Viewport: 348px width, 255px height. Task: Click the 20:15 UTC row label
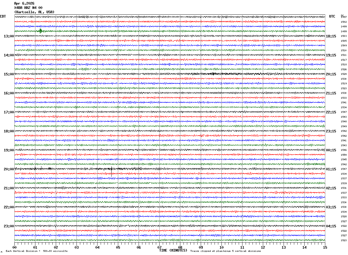[331, 74]
